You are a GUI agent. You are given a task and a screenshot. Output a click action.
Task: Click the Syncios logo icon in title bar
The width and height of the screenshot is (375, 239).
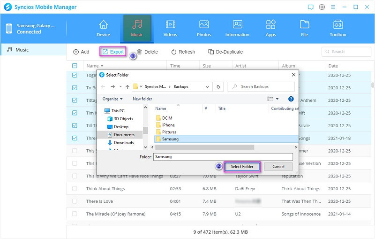click(x=8, y=7)
